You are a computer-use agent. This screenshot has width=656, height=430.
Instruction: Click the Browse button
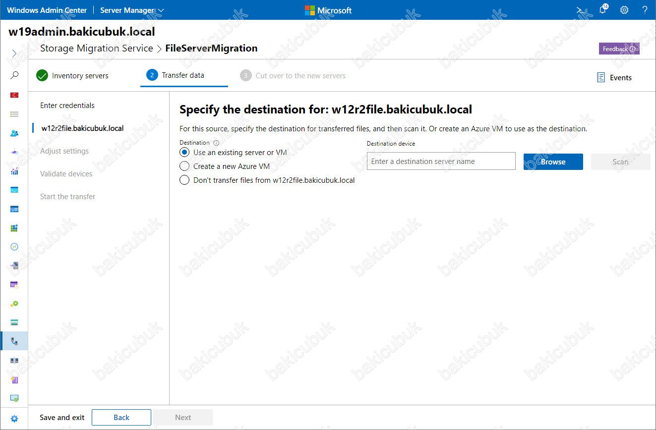click(x=553, y=161)
